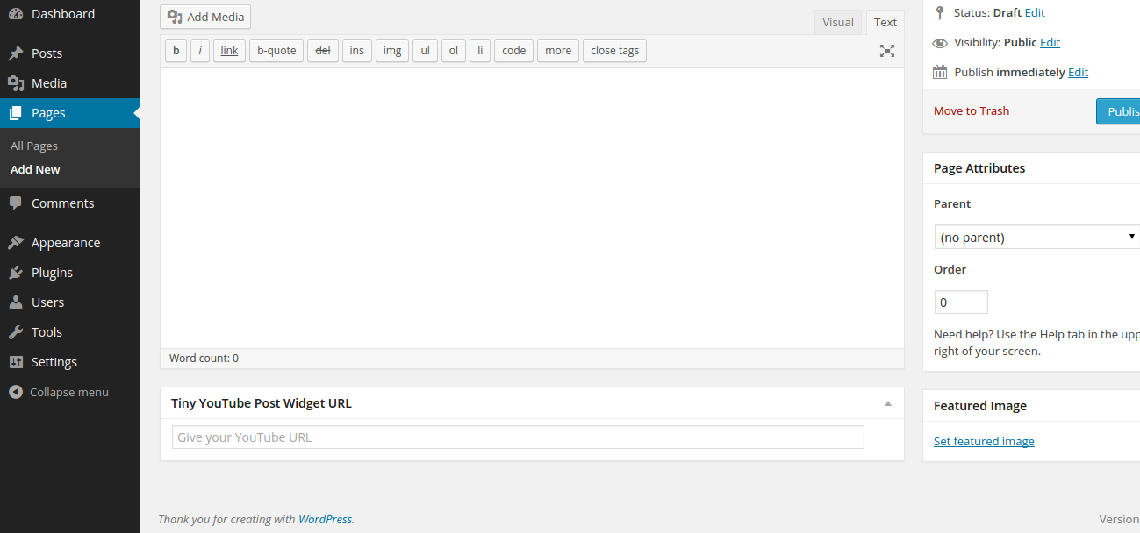
Task: Click the close tags button
Action: coord(614,51)
